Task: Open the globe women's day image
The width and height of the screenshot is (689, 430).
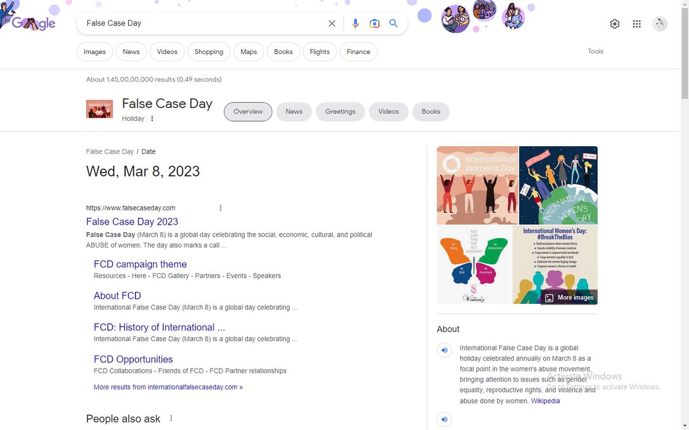Action: pyautogui.click(x=559, y=185)
